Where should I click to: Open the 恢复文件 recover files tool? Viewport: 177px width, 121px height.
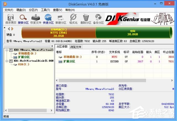[35, 19]
